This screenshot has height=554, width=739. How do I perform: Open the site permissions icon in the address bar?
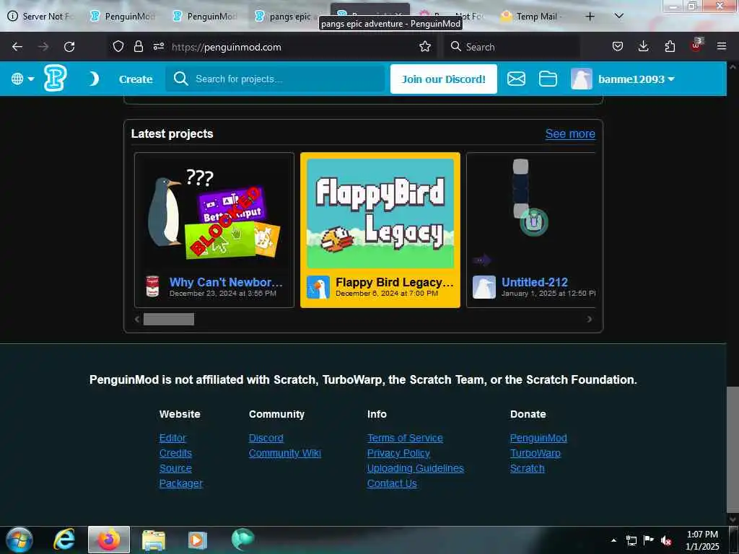(158, 47)
